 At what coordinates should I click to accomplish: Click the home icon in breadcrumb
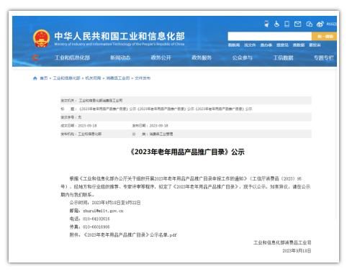35,78
